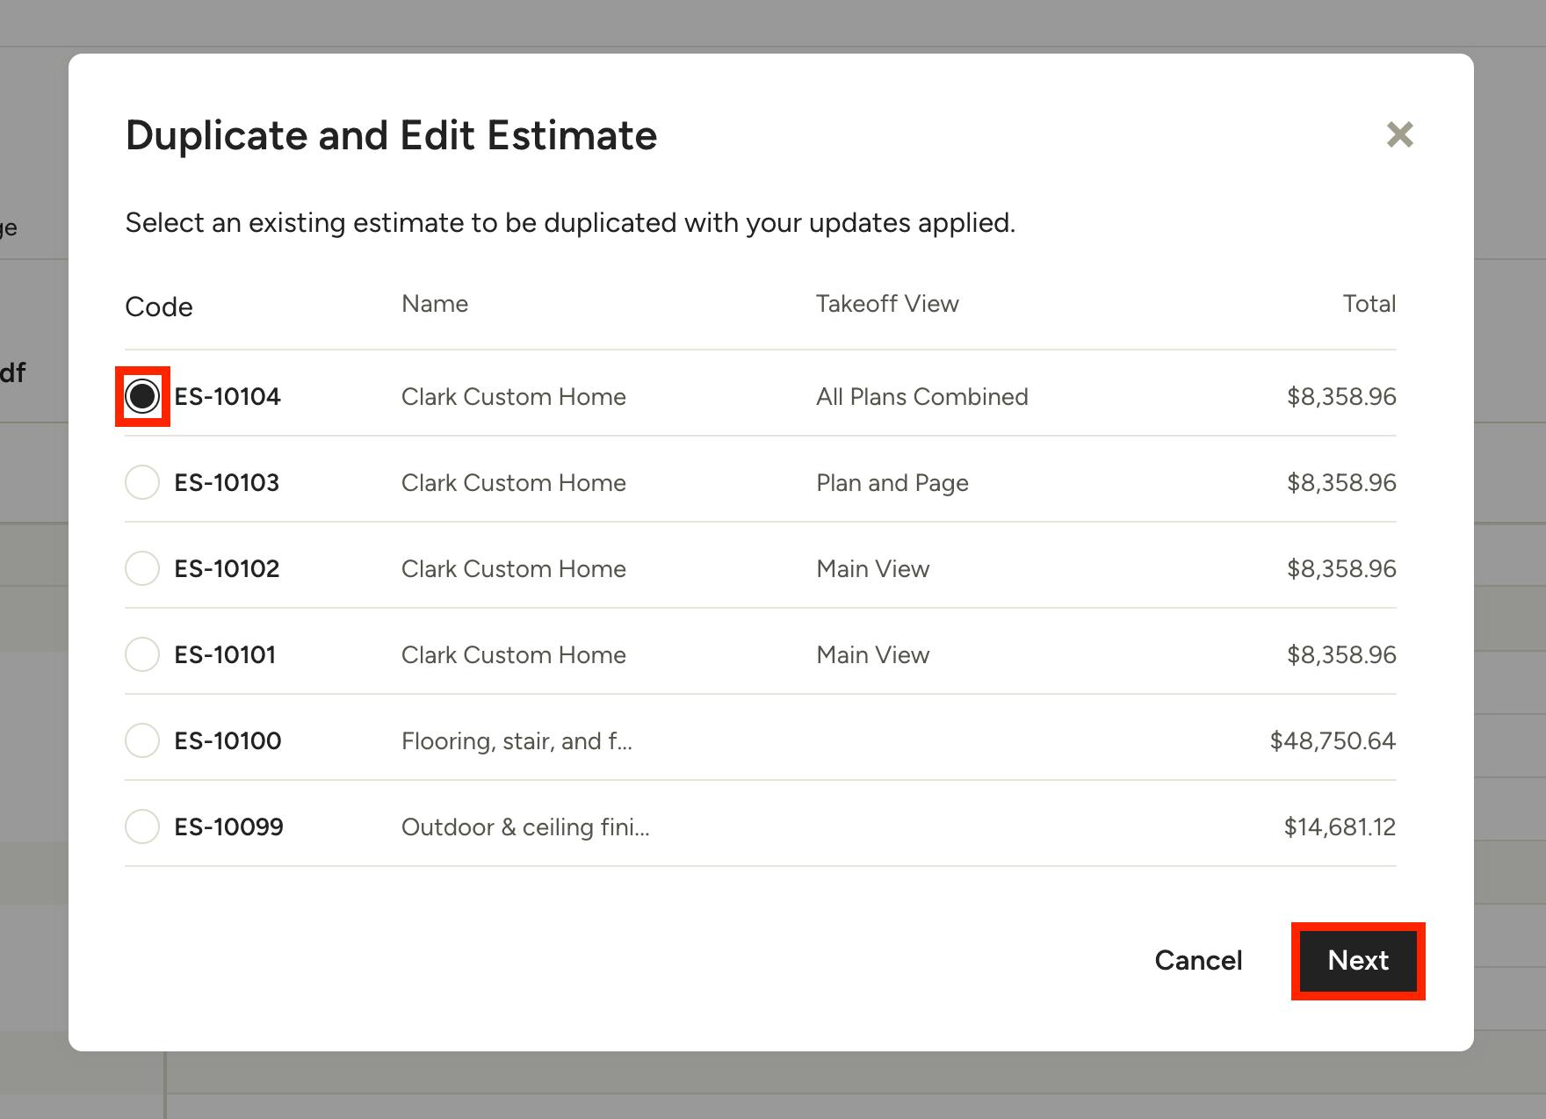Click the Next button
1546x1119 pixels.
pos(1357,961)
